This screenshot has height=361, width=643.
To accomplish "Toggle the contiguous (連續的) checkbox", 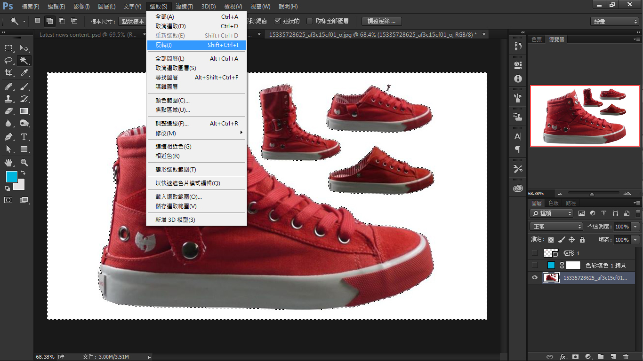I will [x=278, y=21].
